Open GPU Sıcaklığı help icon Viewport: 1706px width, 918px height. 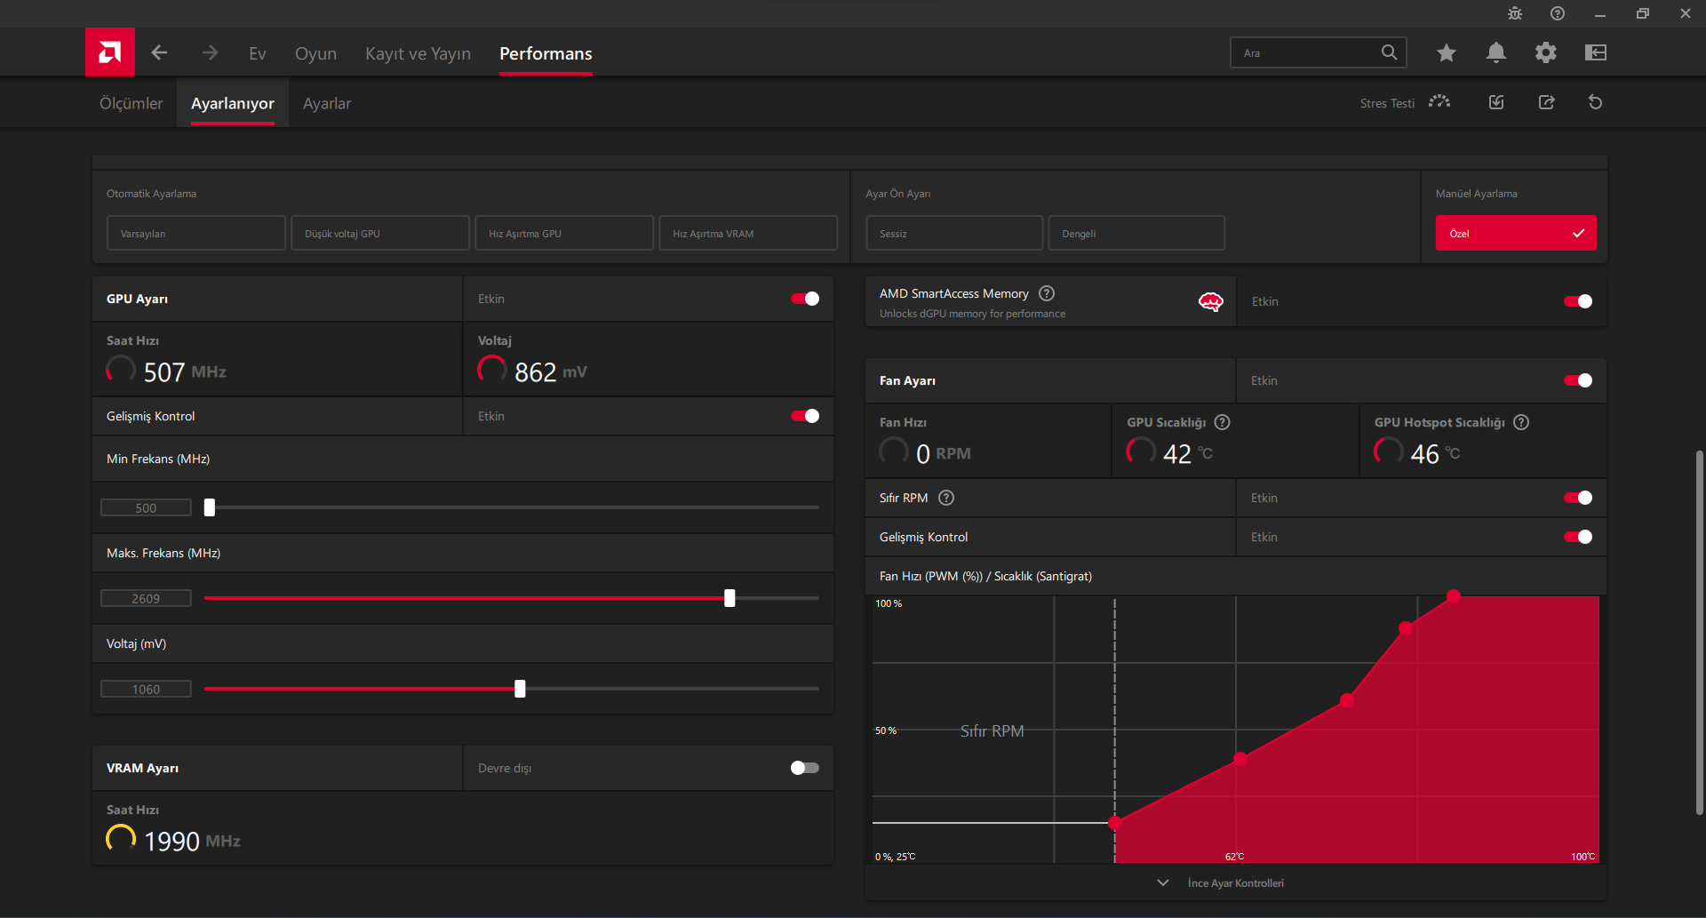pyautogui.click(x=1223, y=422)
